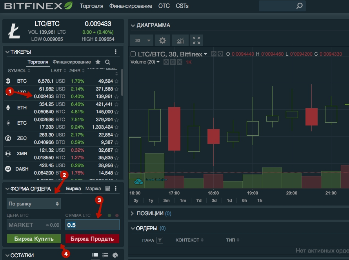
Task: Select balances compact list view
Action: [105, 255]
